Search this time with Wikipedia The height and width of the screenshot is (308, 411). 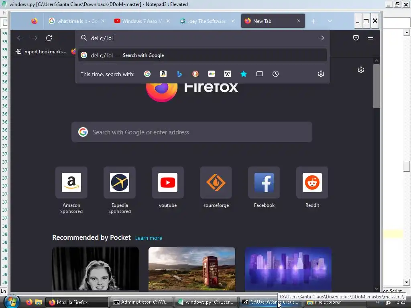coord(228,74)
